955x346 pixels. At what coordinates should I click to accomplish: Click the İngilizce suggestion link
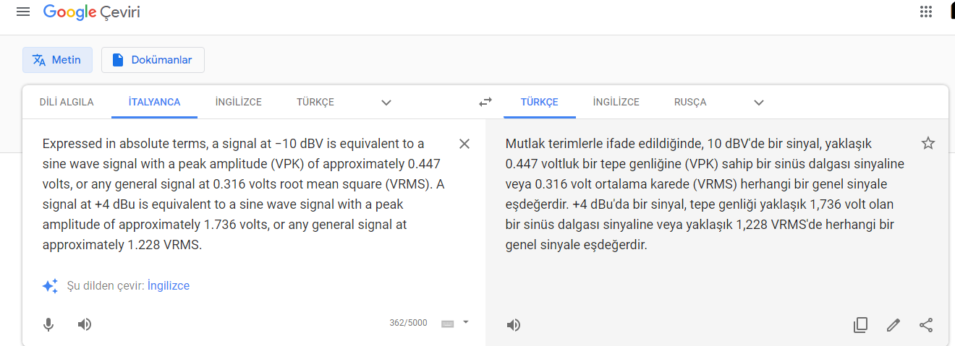tap(169, 286)
